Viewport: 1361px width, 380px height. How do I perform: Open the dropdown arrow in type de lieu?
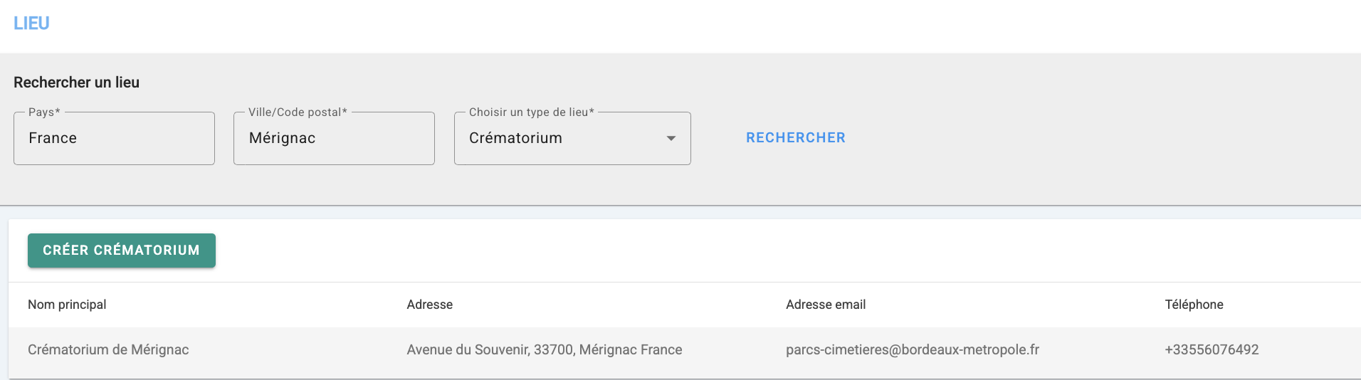pyautogui.click(x=671, y=138)
